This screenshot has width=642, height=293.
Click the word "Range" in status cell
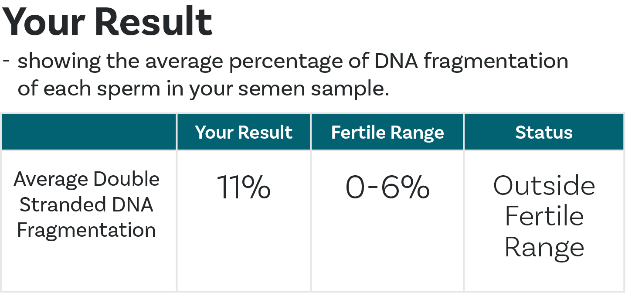tap(544, 247)
